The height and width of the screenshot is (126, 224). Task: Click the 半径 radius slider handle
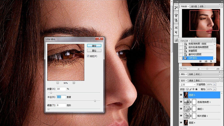pos(95,101)
